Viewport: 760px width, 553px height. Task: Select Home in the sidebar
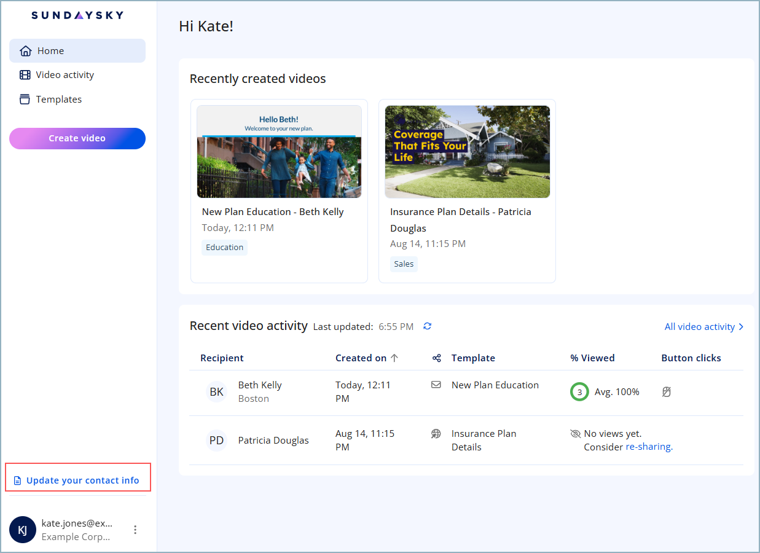(x=50, y=51)
